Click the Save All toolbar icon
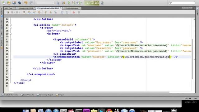This screenshot has height=112, width=199. [19, 3]
